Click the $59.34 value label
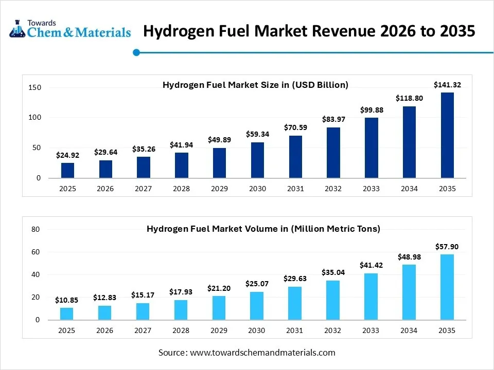 [x=257, y=134]
